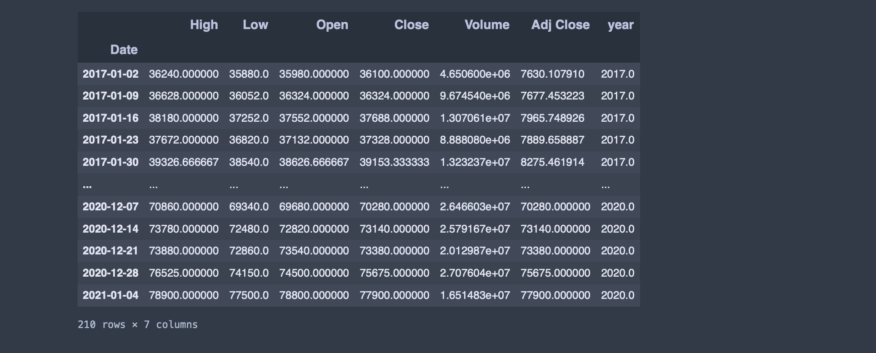Click year 2017.0 in 2017-01-02 row
The height and width of the screenshot is (353, 876).
point(618,74)
